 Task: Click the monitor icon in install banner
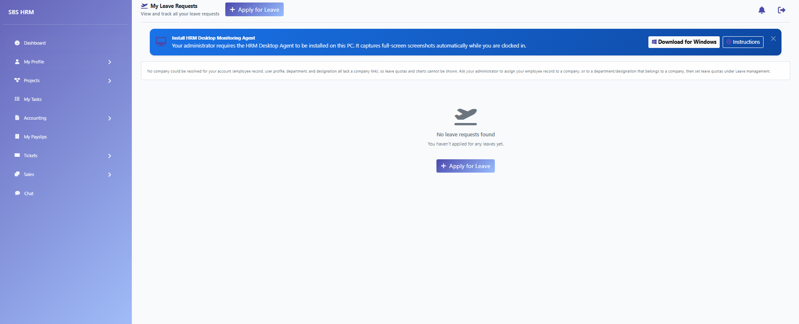pos(161,42)
